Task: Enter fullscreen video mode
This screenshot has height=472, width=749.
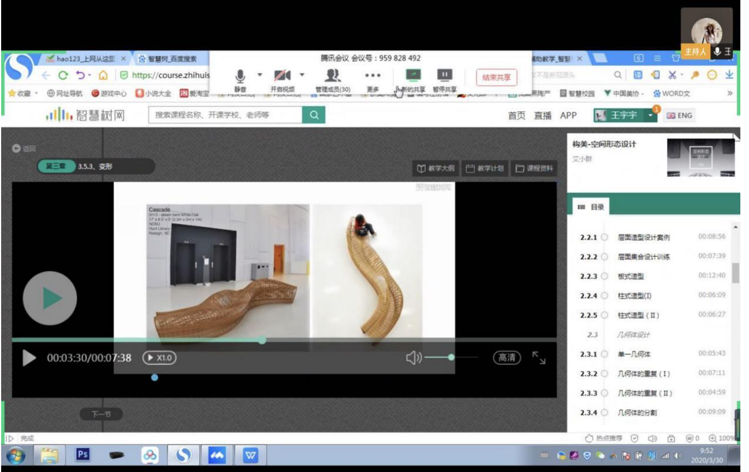Action: pyautogui.click(x=539, y=358)
